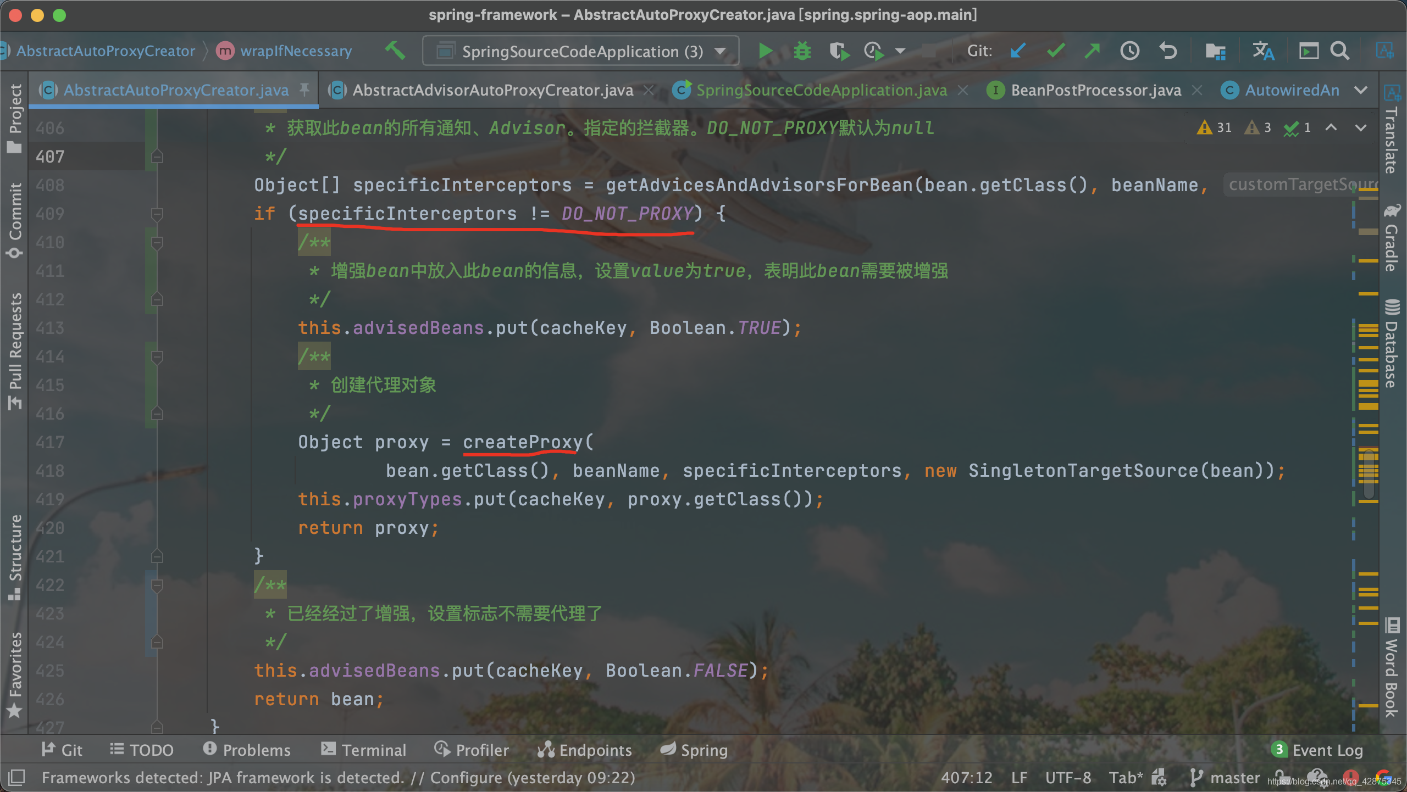Start debugging with the bug icon

[802, 51]
